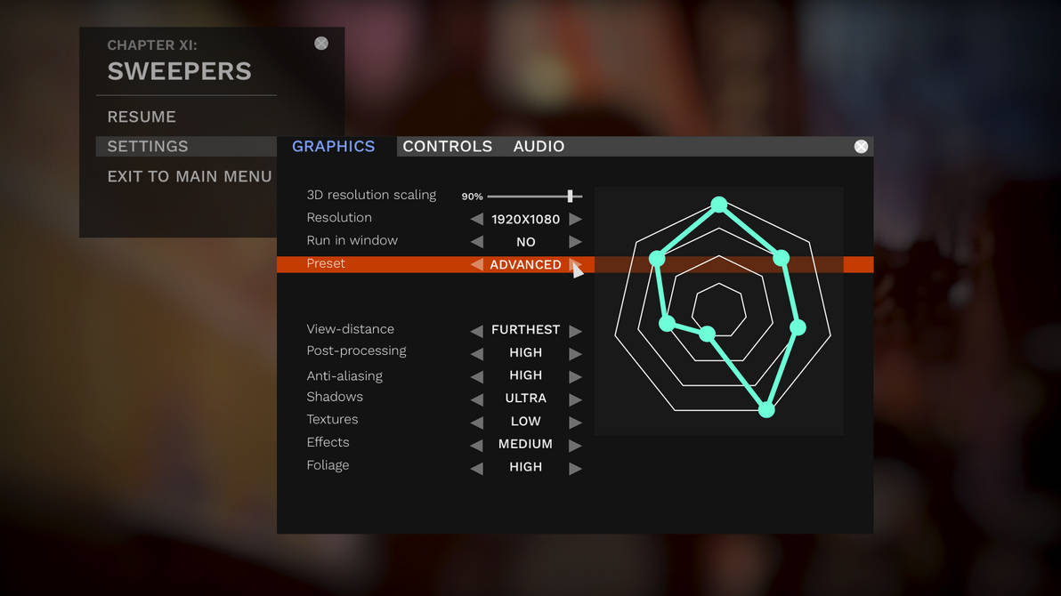
Task: Click right arrow next to Foliage
Action: (576, 467)
